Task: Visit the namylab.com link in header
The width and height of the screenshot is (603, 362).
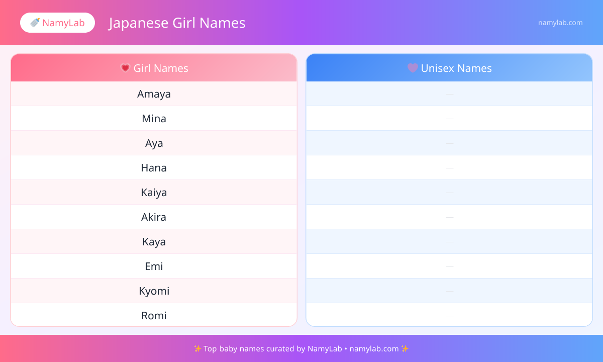Action: pos(560,23)
